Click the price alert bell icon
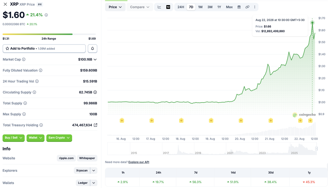Screen dimensions: 328x188 93,48
